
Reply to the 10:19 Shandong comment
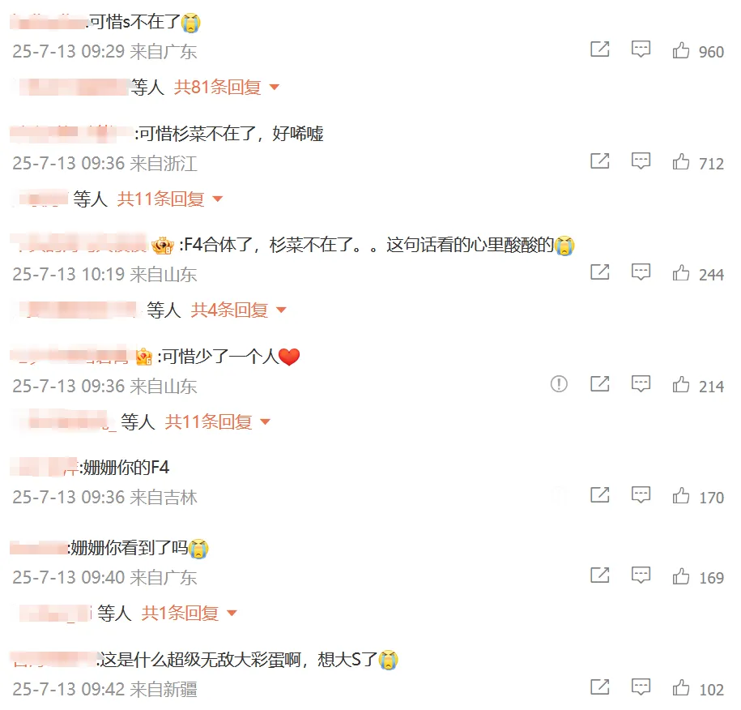(x=641, y=272)
